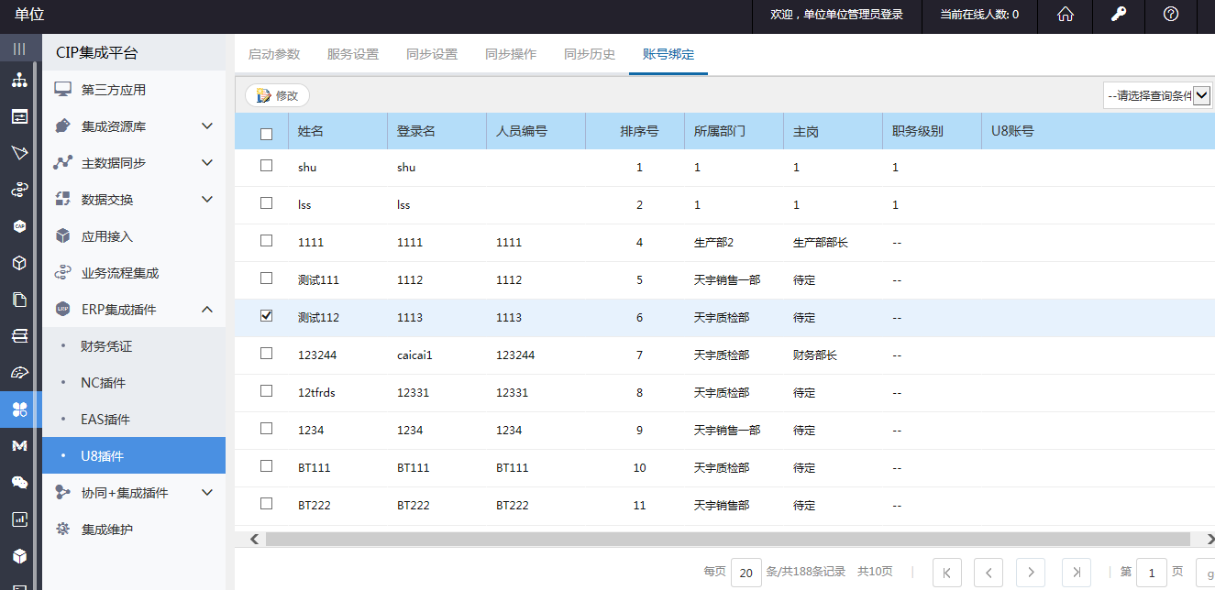Viewport: 1215px width, 590px height.
Task: Uncheck the checkbox for row 测试112
Action: pyautogui.click(x=267, y=316)
